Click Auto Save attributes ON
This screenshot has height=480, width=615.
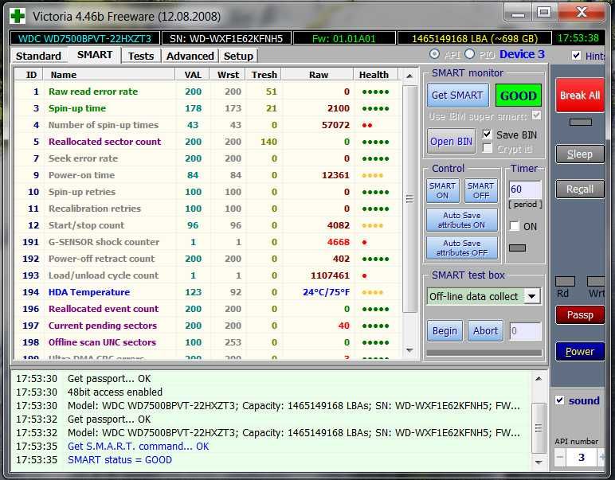461,220
